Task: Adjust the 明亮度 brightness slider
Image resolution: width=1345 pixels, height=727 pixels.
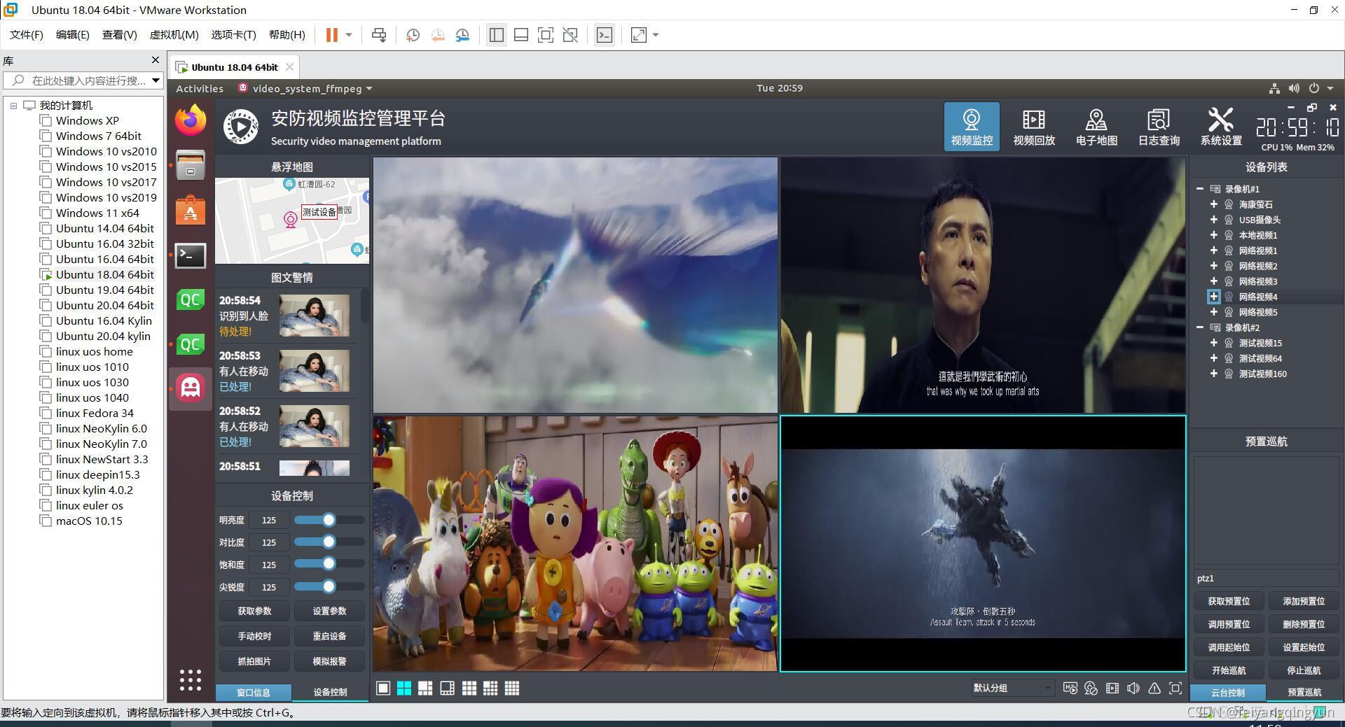Action: coord(329,520)
